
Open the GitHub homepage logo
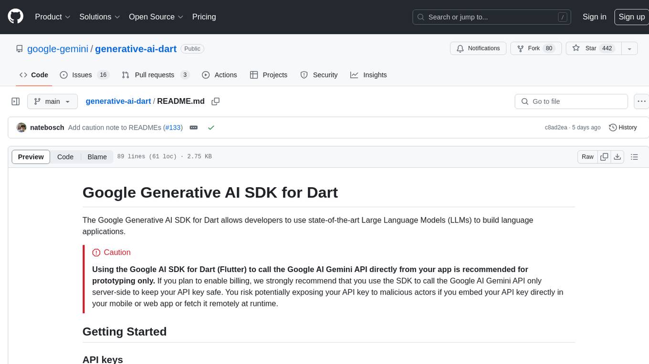(15, 17)
